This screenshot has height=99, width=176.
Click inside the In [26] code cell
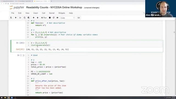coord(94,44)
